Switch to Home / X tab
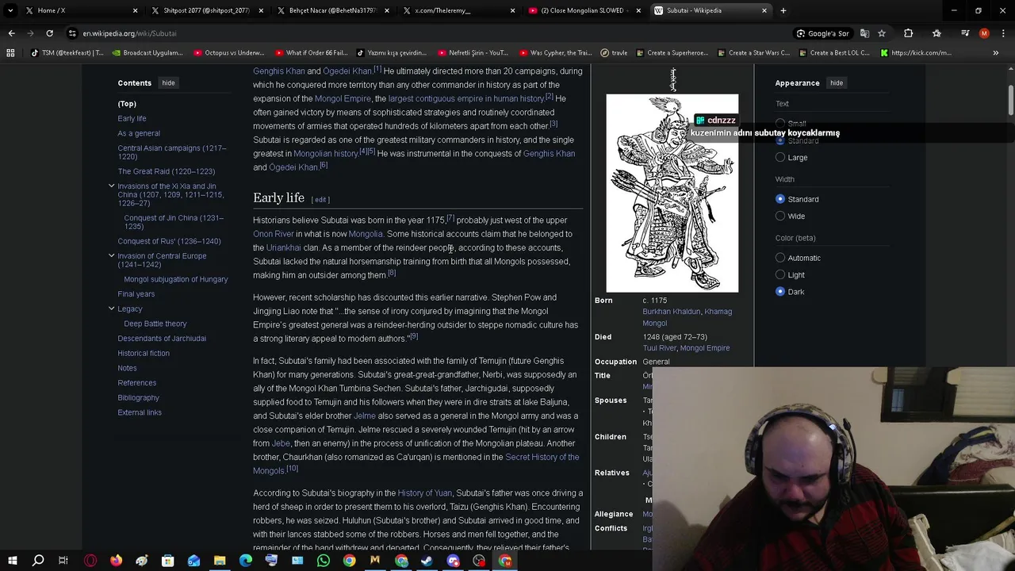 (75, 10)
